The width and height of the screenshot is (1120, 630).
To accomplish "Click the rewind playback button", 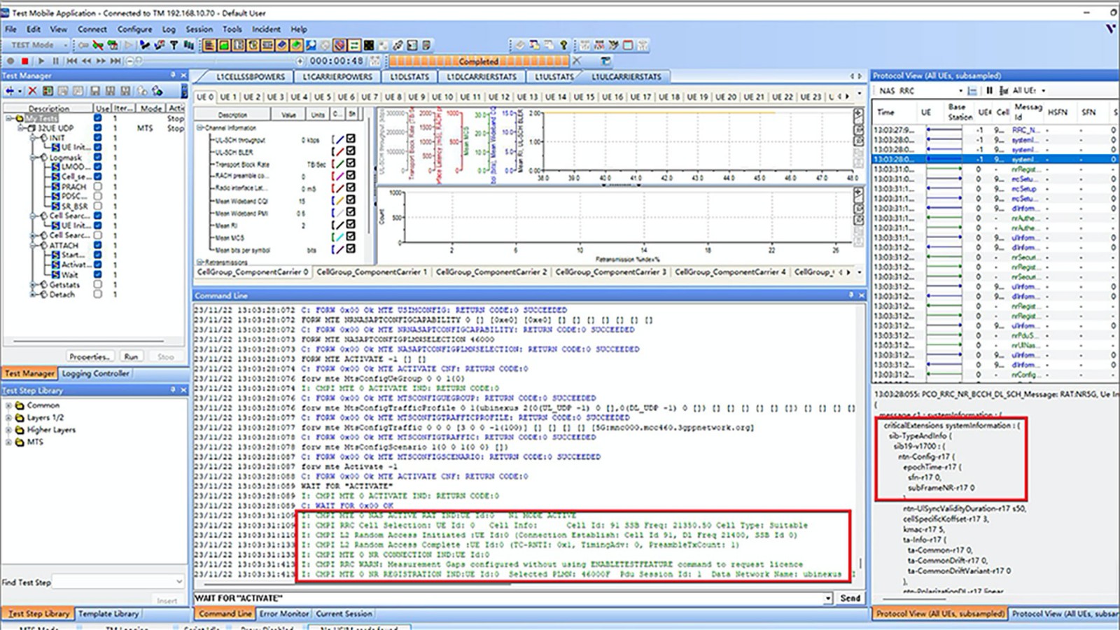I will tap(87, 61).
